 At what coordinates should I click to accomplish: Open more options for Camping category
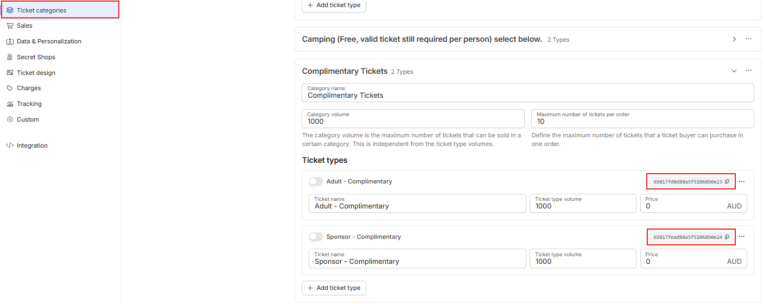tap(749, 39)
